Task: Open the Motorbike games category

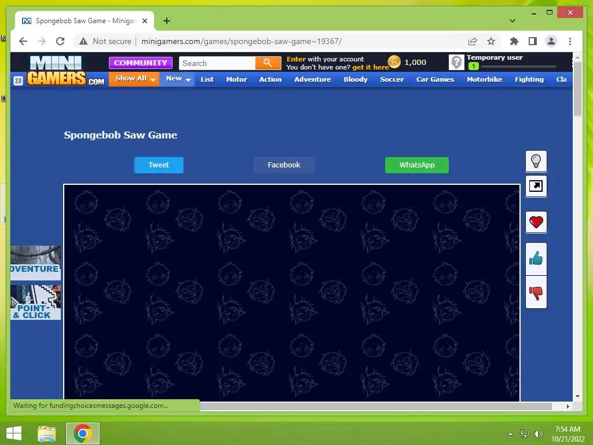Action: (485, 79)
